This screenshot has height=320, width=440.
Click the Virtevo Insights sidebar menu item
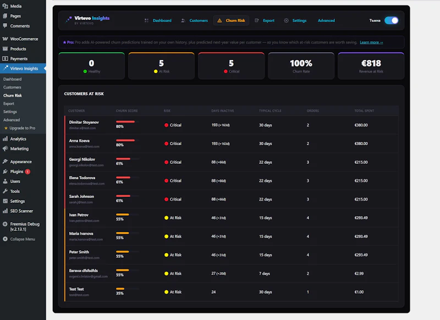coord(23,68)
